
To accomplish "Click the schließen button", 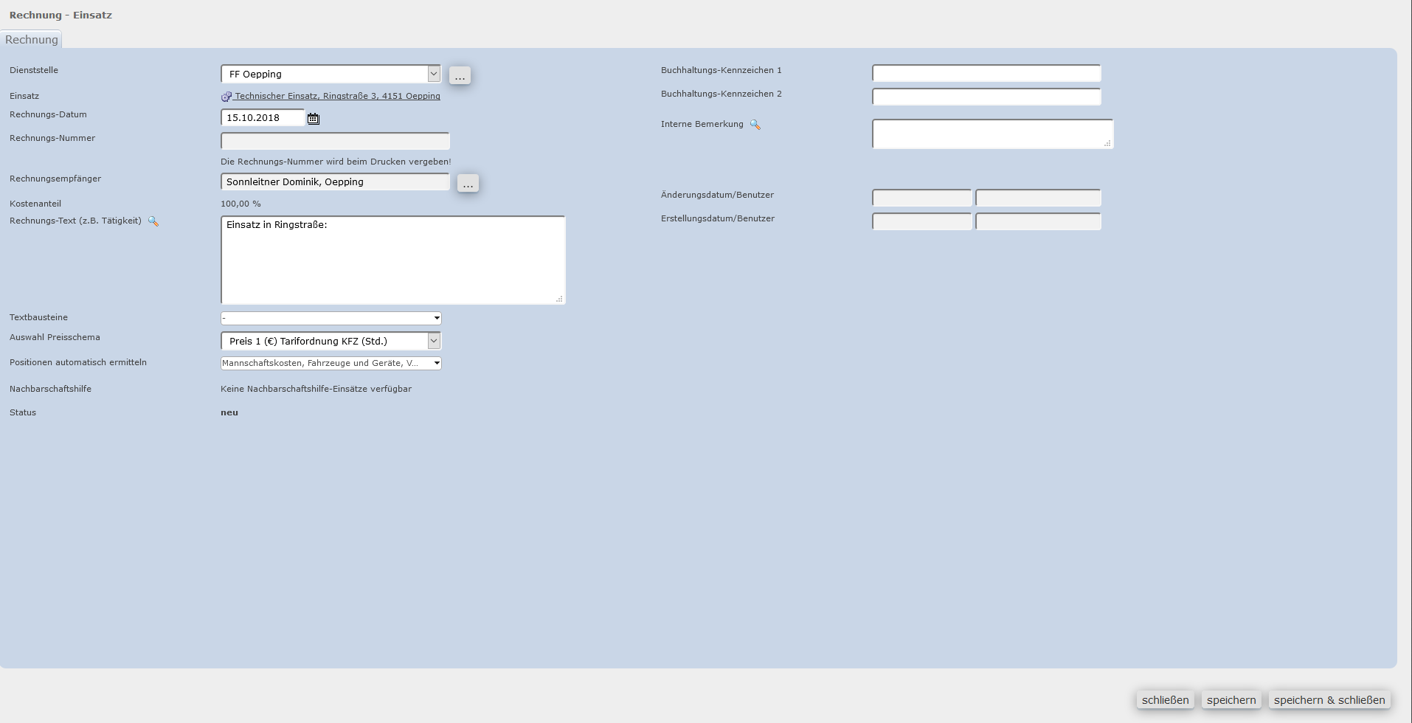I will [x=1165, y=700].
